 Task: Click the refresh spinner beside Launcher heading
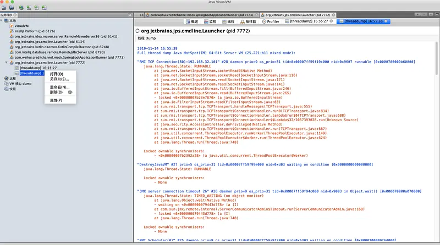[x=137, y=31]
